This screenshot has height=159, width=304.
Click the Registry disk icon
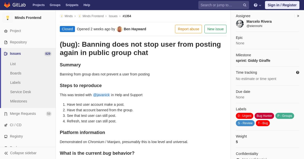pyautogui.click(x=6, y=137)
